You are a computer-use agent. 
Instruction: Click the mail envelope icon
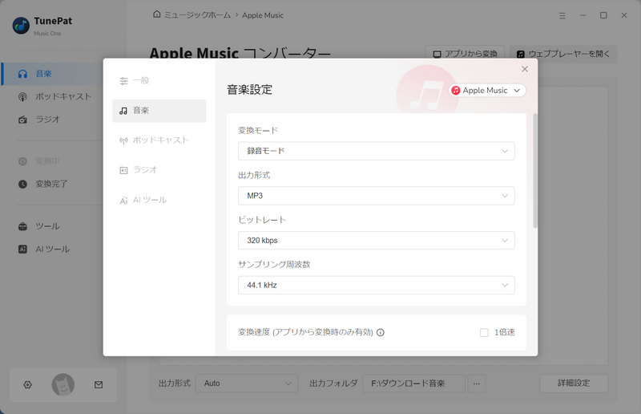point(99,384)
